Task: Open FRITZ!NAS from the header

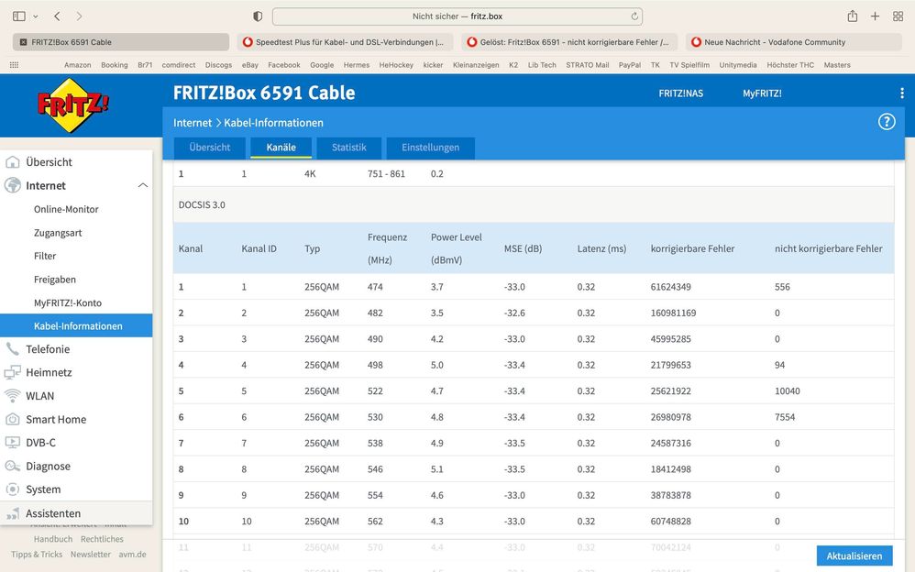Action: coord(680,93)
